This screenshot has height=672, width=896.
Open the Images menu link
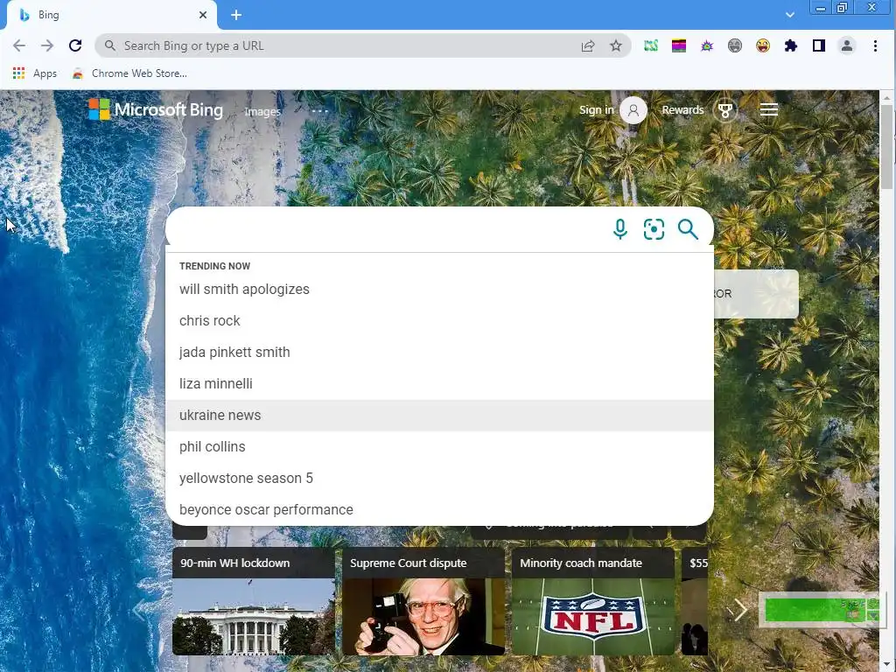point(262,111)
